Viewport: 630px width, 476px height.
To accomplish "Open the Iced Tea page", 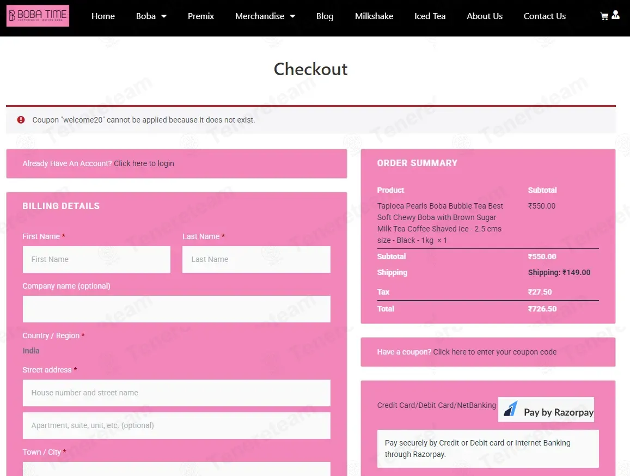I will click(x=430, y=16).
